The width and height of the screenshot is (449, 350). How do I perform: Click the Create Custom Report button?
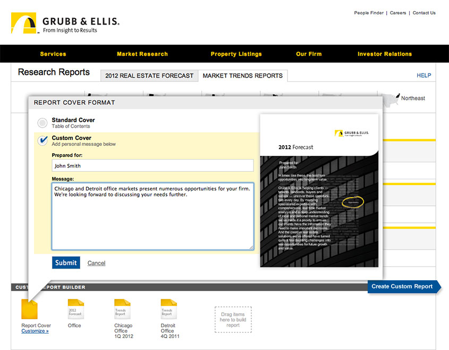[402, 286]
